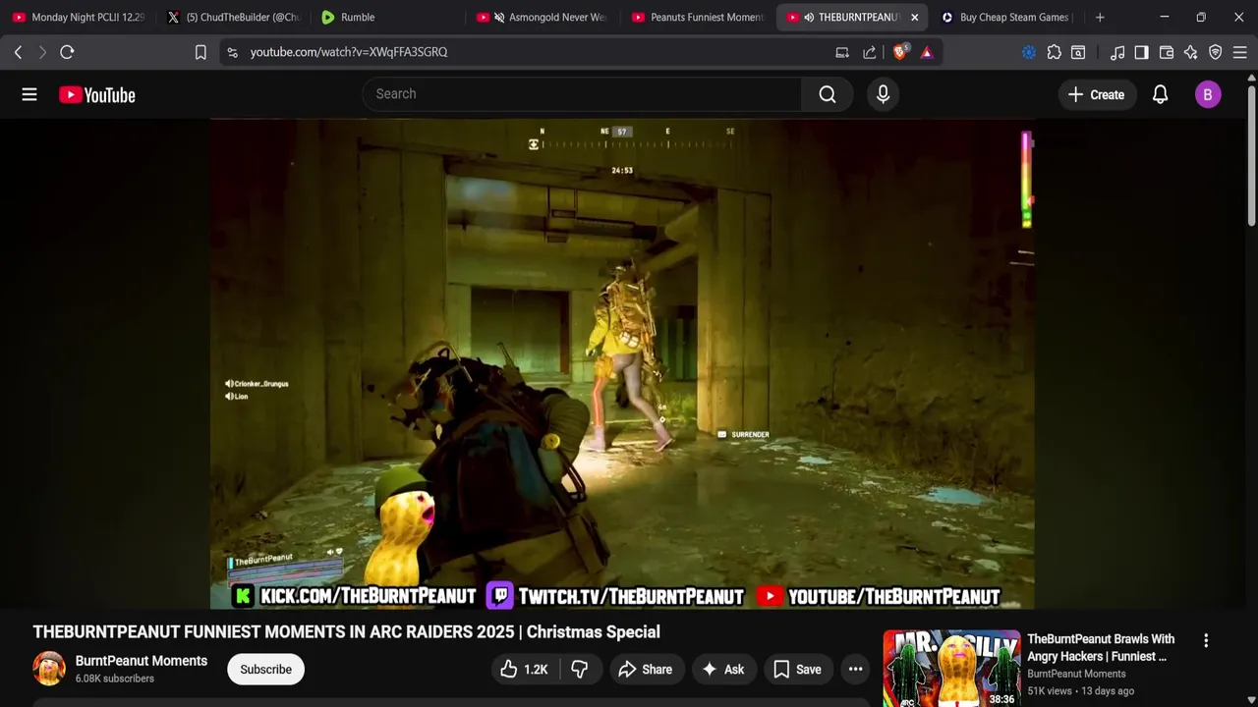Click the Mr. Silly recommended video thumbnail
This screenshot has height=707, width=1258.
(951, 669)
